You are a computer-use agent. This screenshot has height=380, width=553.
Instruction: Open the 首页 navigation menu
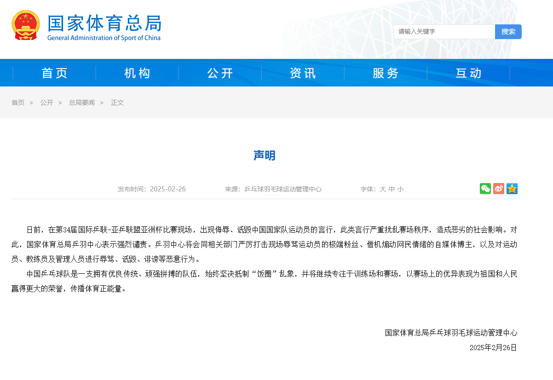55,73
